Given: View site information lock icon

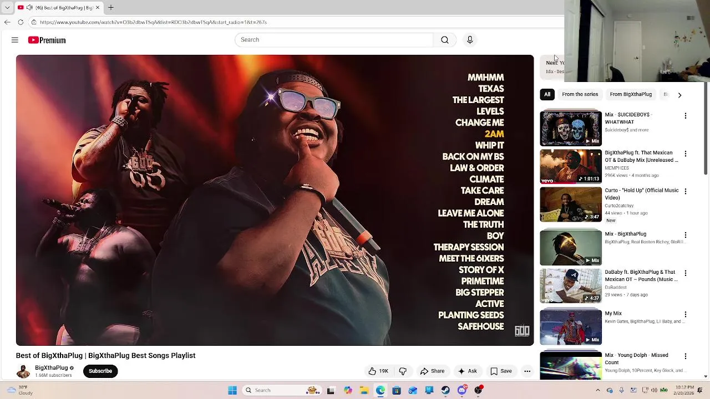Looking at the screenshot, I should [x=34, y=22].
